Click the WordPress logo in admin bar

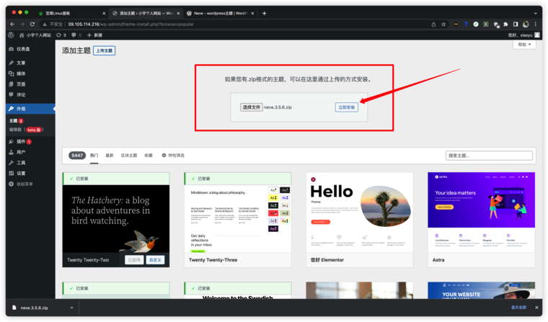point(11,35)
